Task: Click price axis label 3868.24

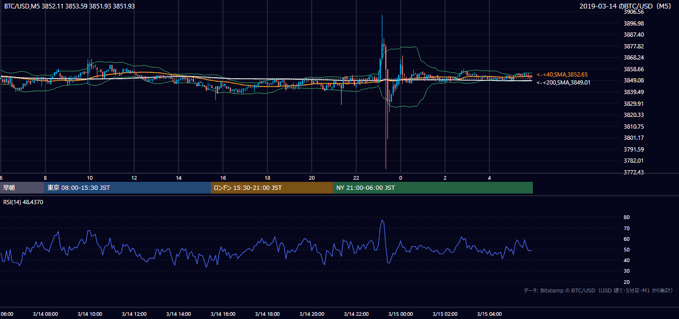Action: pos(634,57)
